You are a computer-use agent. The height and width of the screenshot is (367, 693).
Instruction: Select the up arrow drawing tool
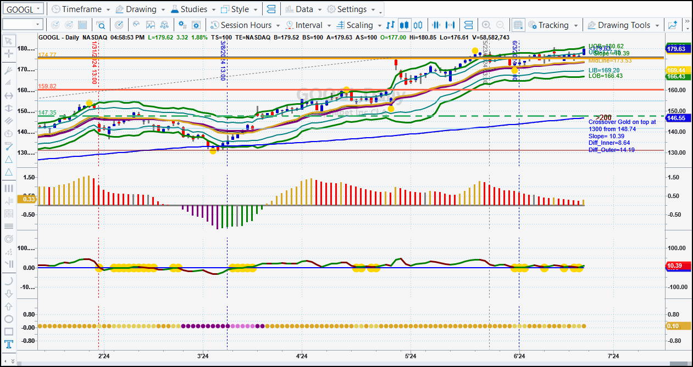click(x=9, y=306)
